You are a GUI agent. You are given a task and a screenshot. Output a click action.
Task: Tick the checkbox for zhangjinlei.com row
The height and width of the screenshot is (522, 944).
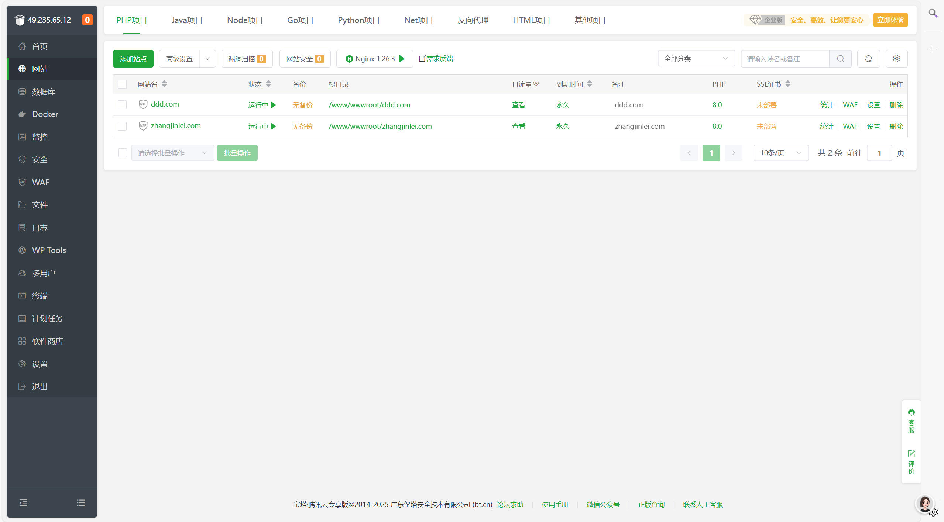(x=122, y=126)
